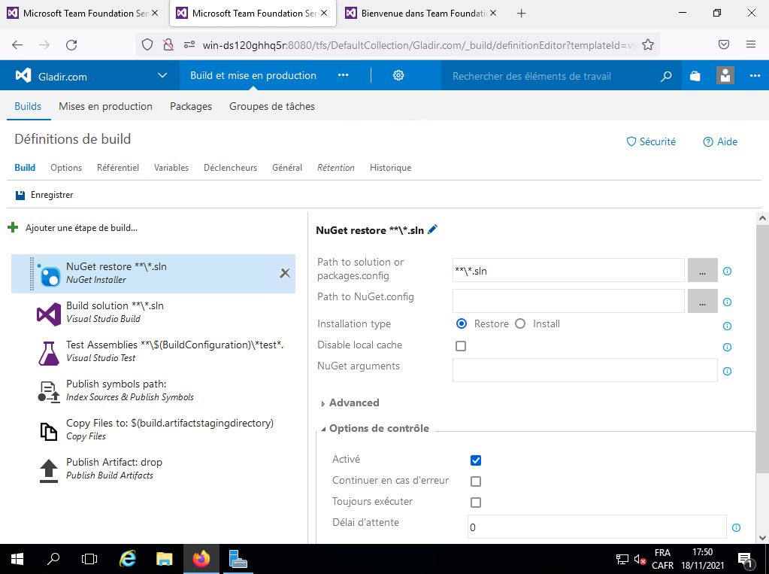
Task: Click the settings gear icon in header
Action: point(398,75)
